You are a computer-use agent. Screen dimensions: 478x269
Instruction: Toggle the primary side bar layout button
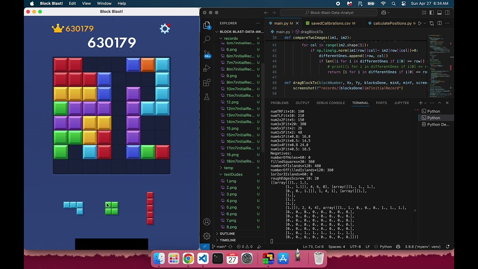(x=432, y=13)
